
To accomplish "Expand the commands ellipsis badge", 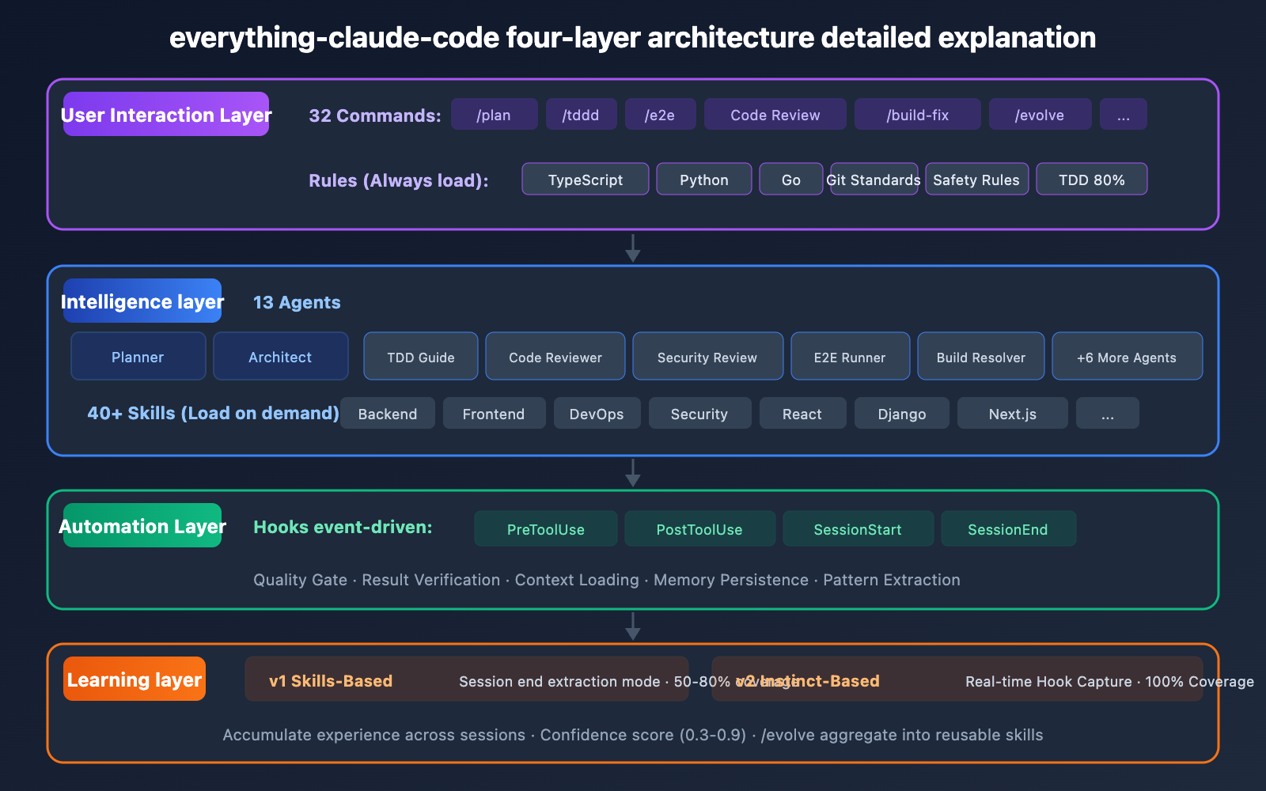I will (x=1123, y=114).
